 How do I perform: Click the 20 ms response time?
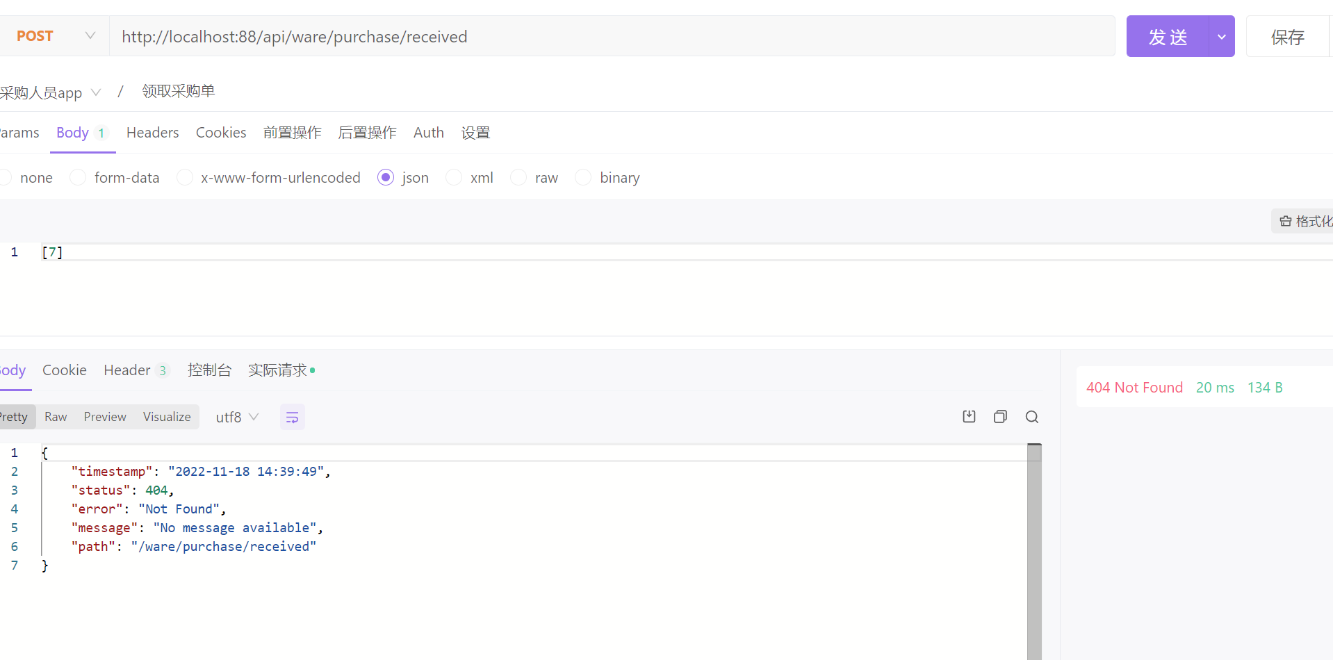[1215, 388]
